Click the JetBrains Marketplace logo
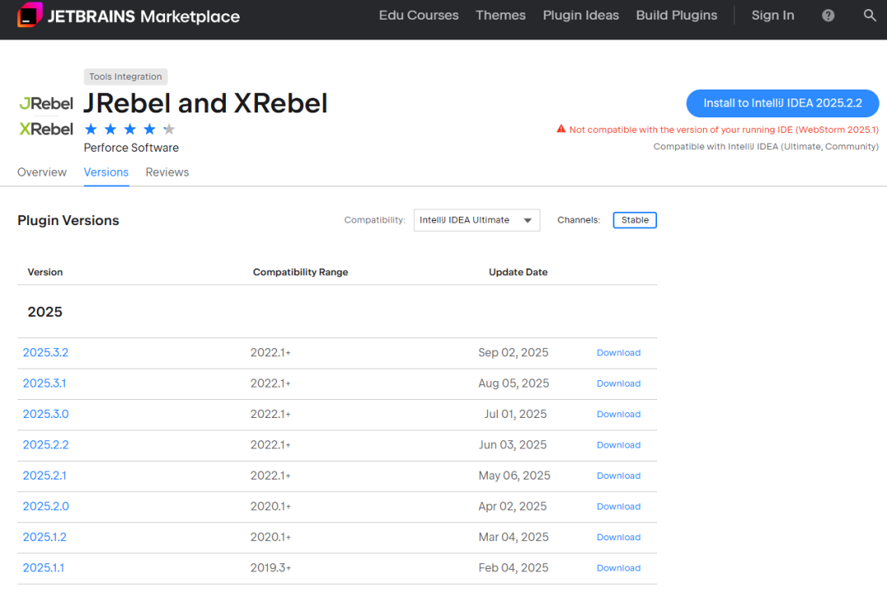Screen dimensions: 887x606 coord(129,16)
